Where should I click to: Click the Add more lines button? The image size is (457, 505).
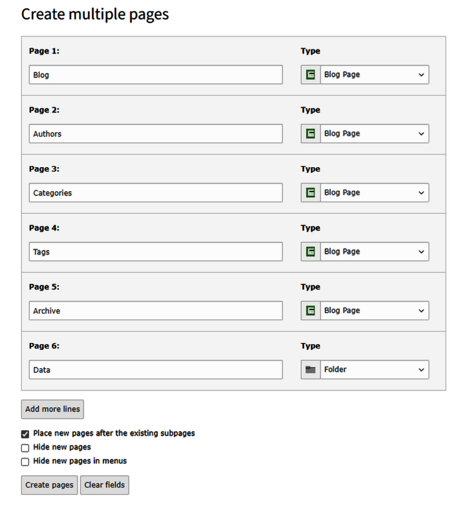(53, 409)
